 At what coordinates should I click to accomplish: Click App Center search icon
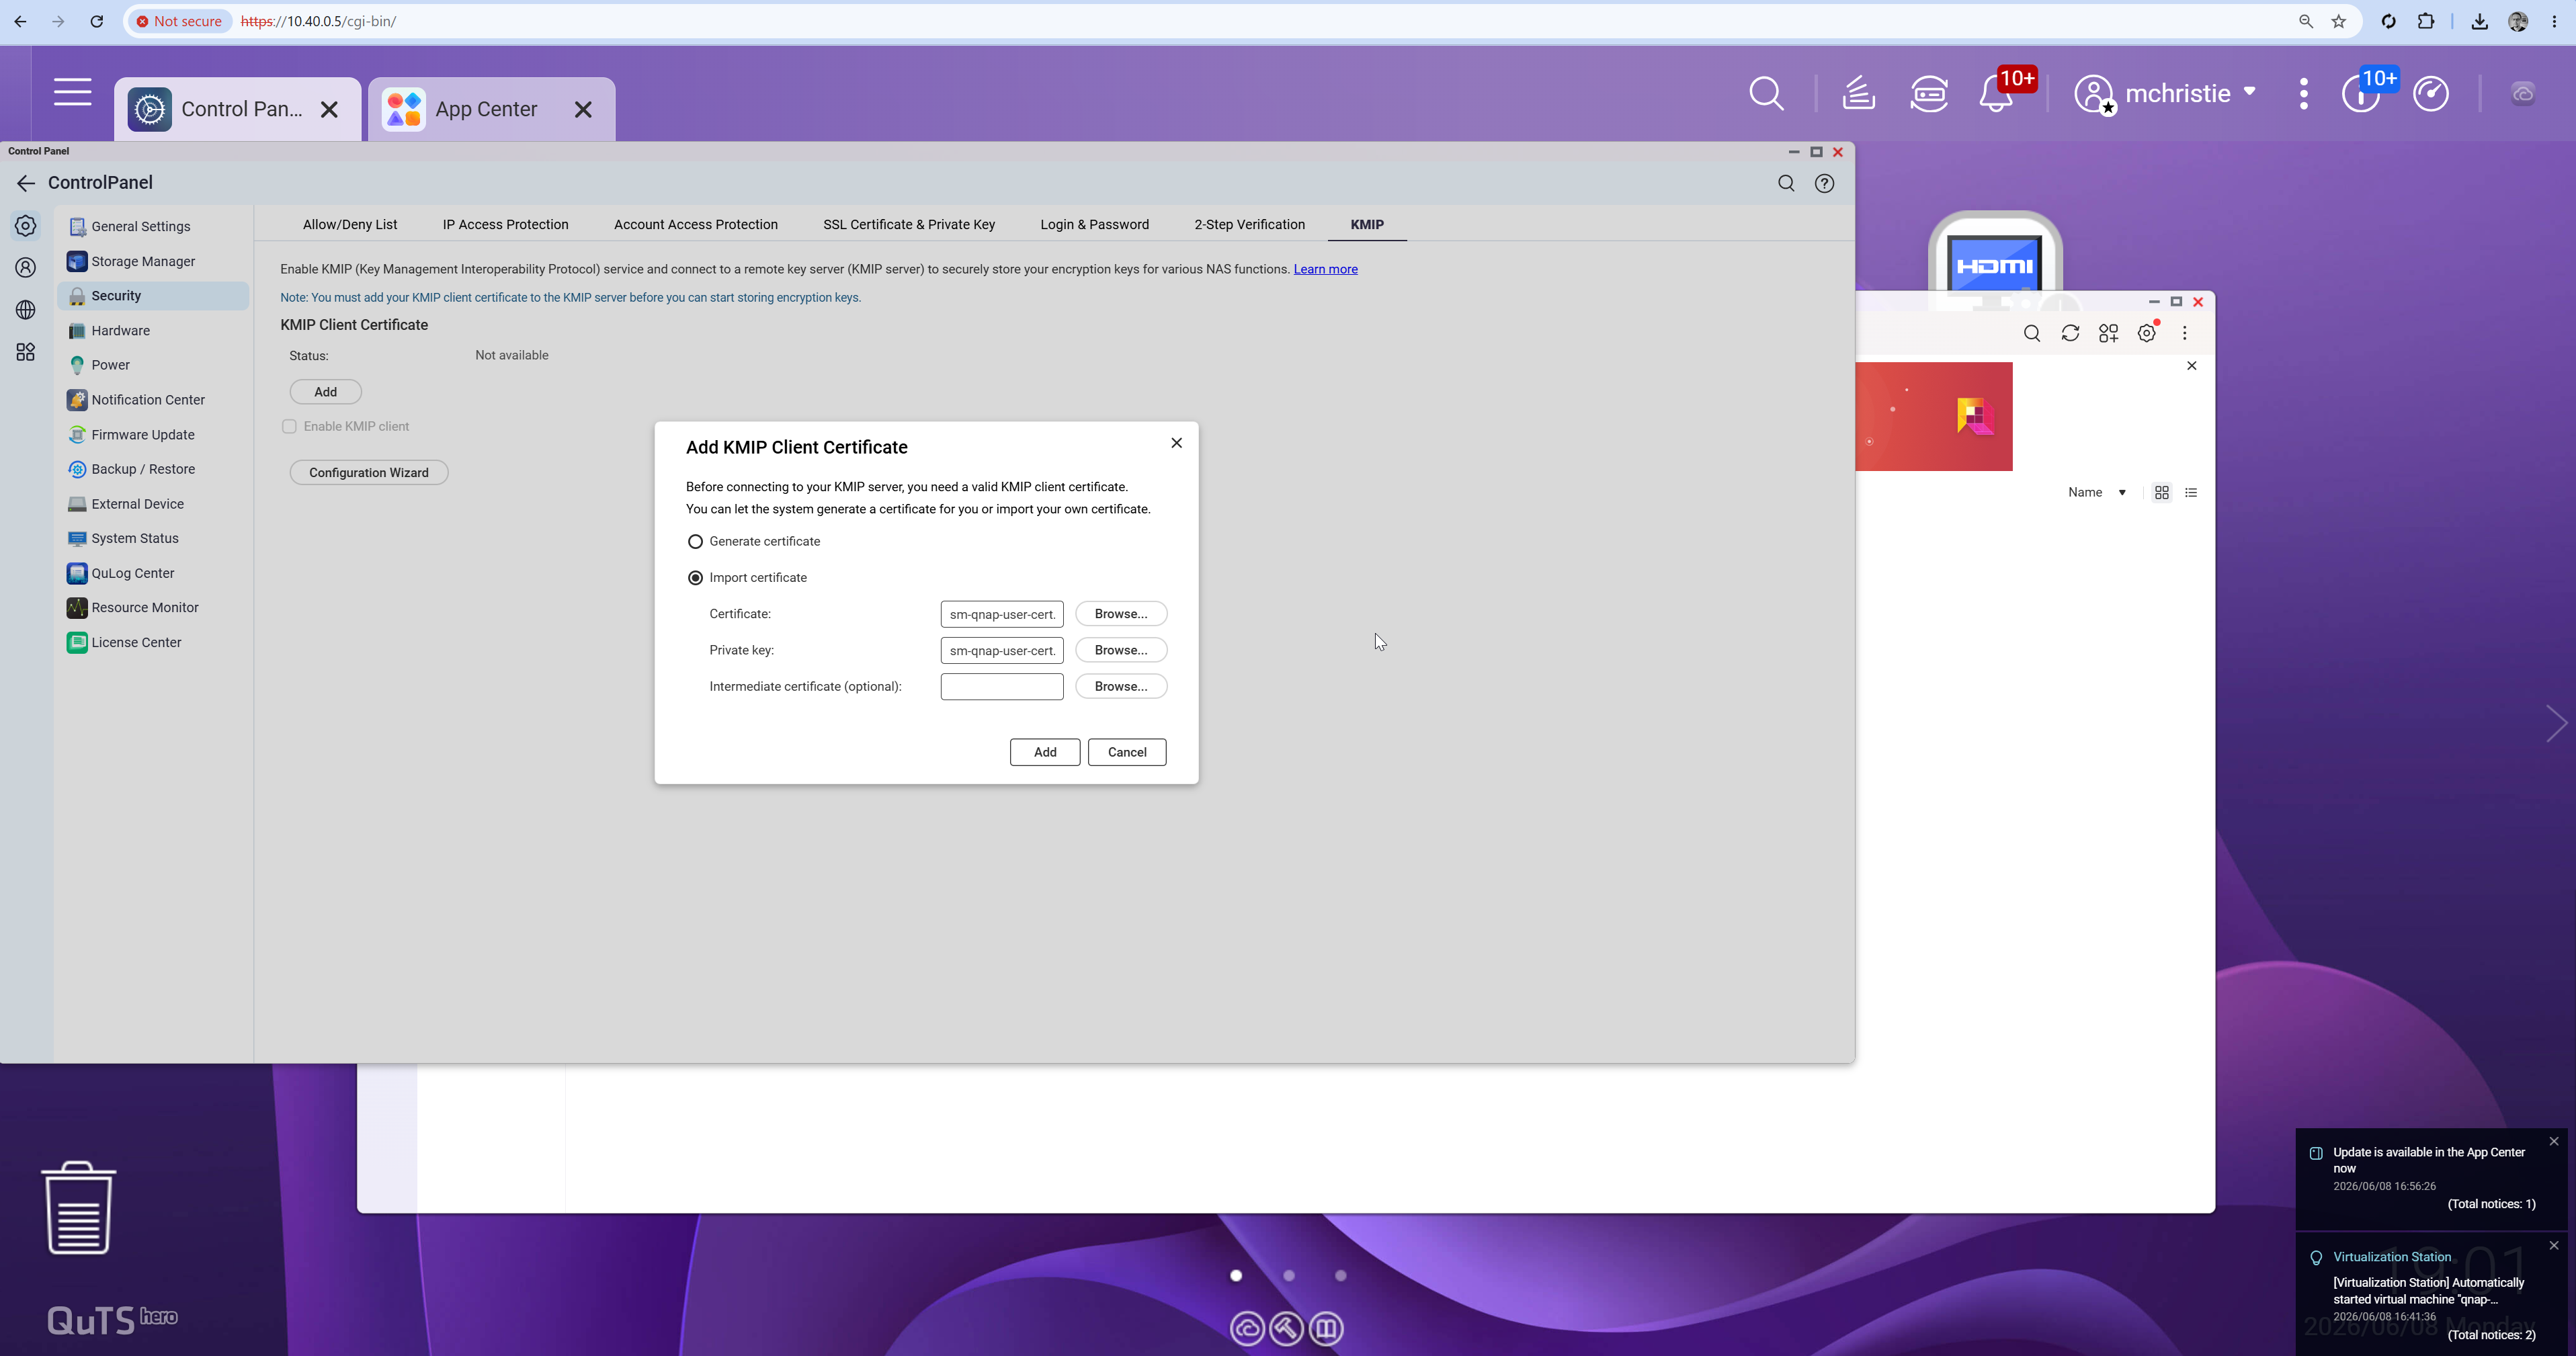(2031, 334)
